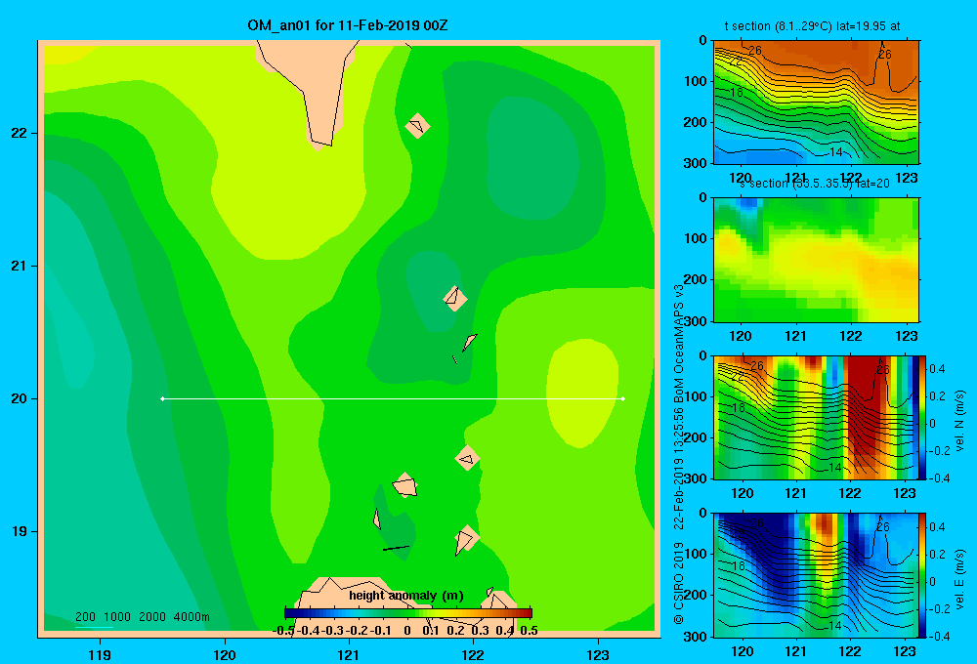This screenshot has height=664, width=977.
Task: Click the -0.5 tick on the height anomaly colorbar
Action: click(283, 631)
